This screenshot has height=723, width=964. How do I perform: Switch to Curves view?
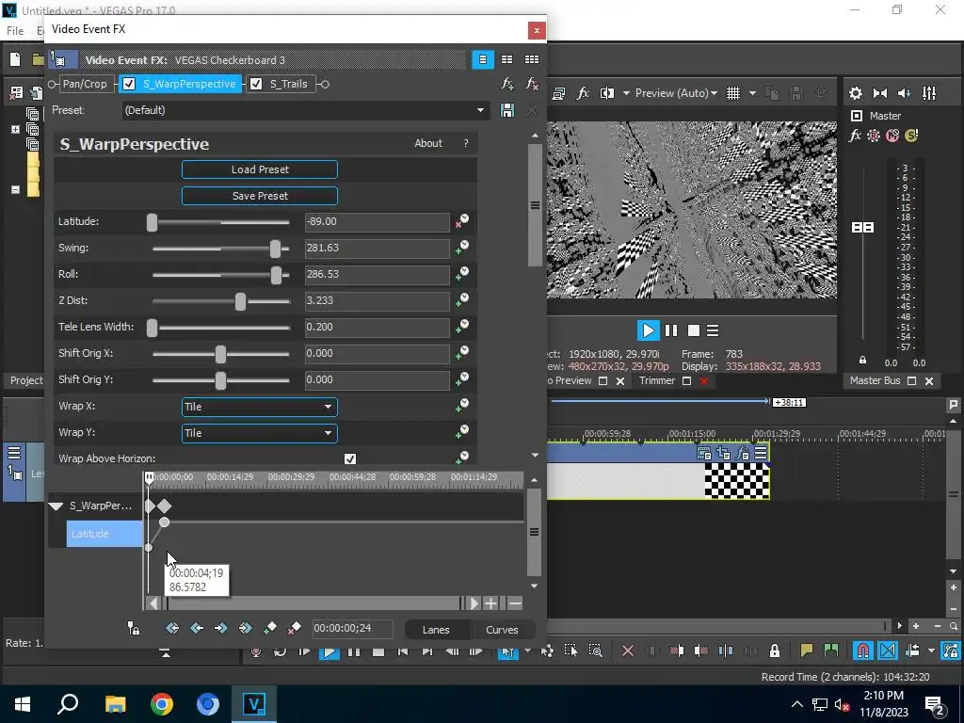point(503,630)
